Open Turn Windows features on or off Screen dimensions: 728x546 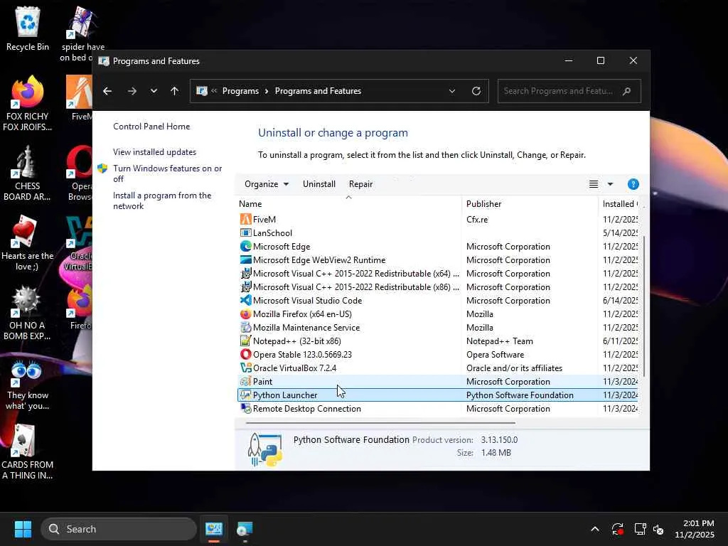(167, 173)
